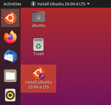Select the Trash icon on the desktop

pyautogui.click(x=38, y=47)
